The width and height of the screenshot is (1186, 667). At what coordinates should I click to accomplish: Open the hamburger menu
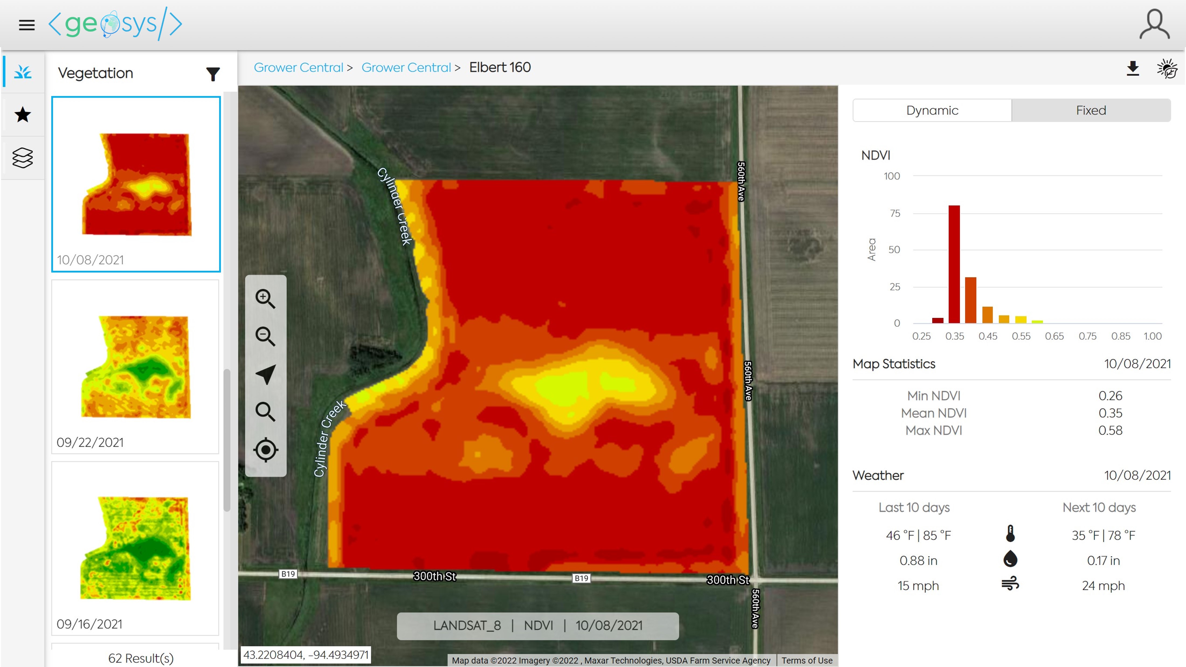[x=27, y=25]
